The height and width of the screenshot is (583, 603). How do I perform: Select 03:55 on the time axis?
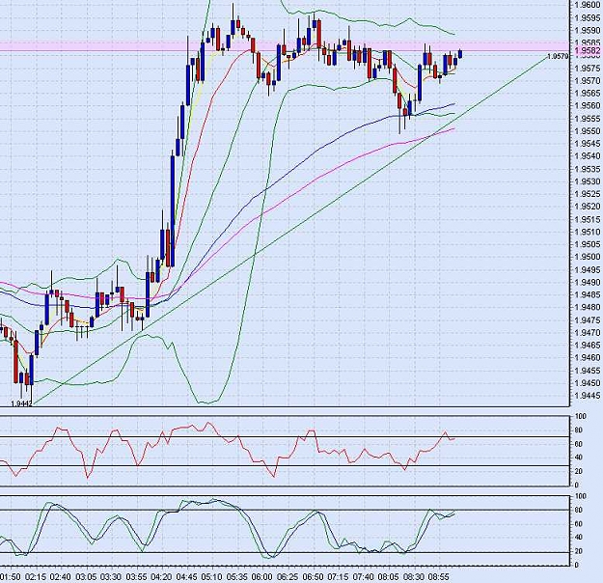(136, 577)
